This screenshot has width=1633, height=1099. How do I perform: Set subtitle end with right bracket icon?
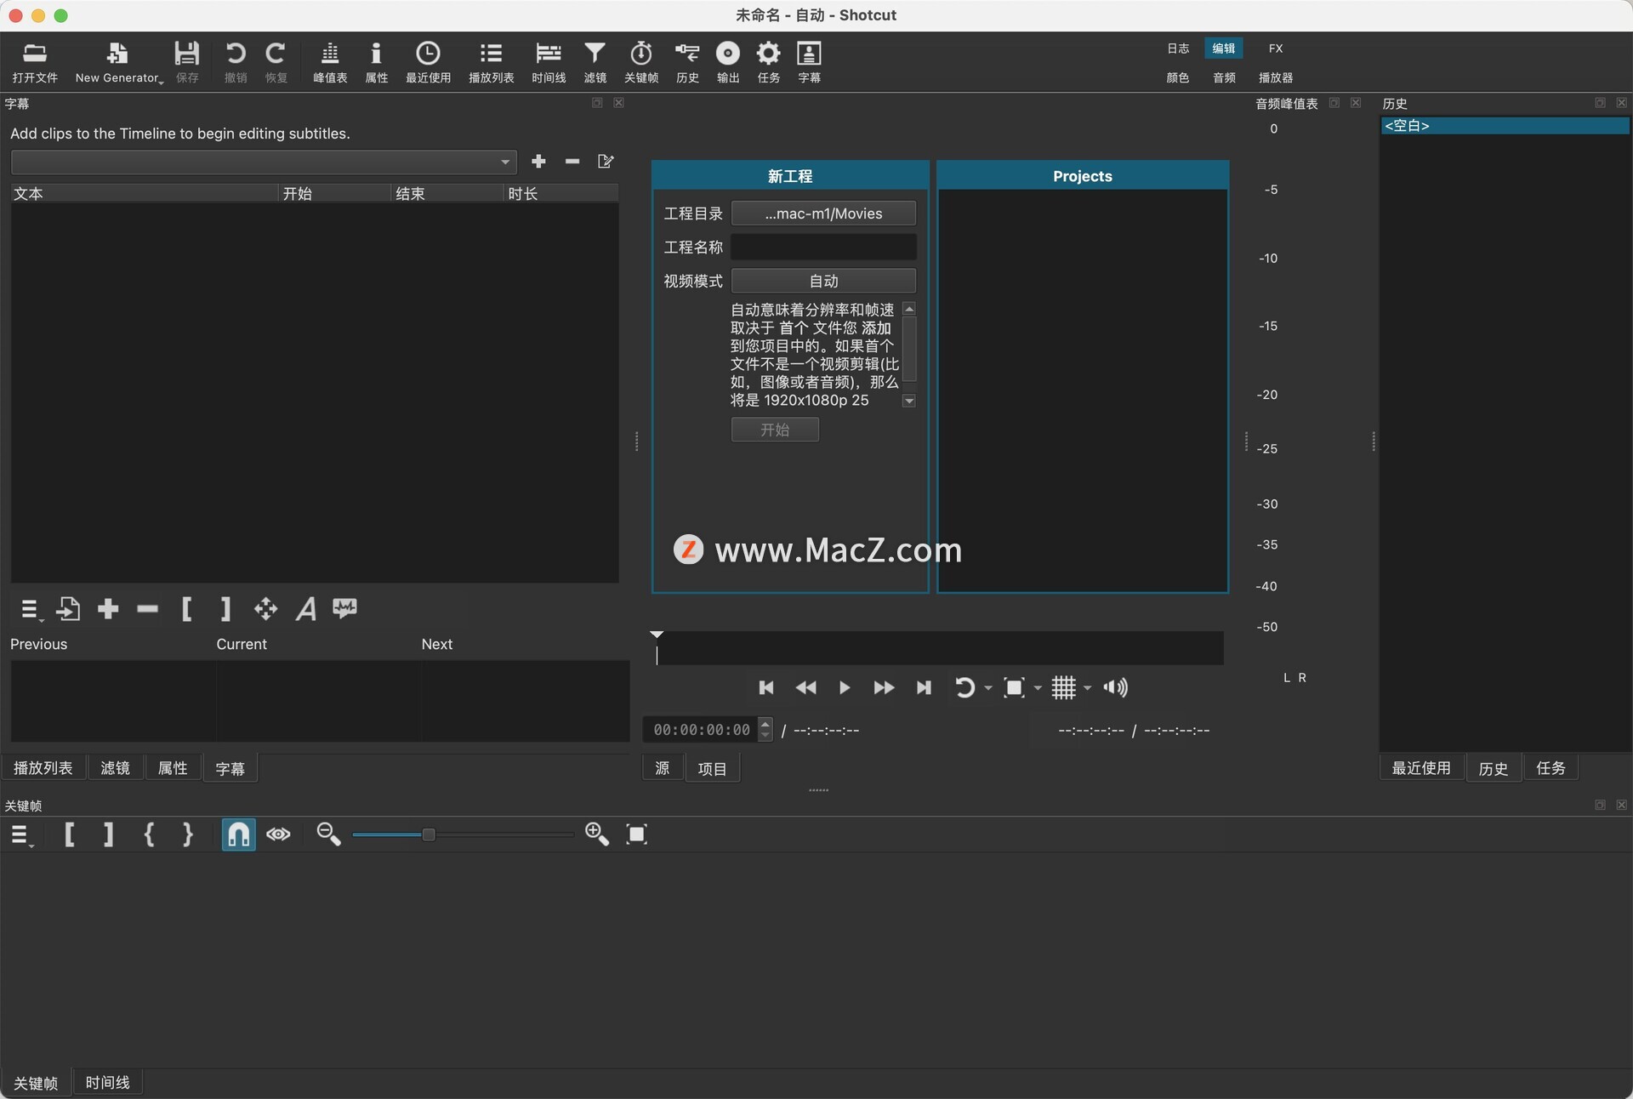click(225, 609)
